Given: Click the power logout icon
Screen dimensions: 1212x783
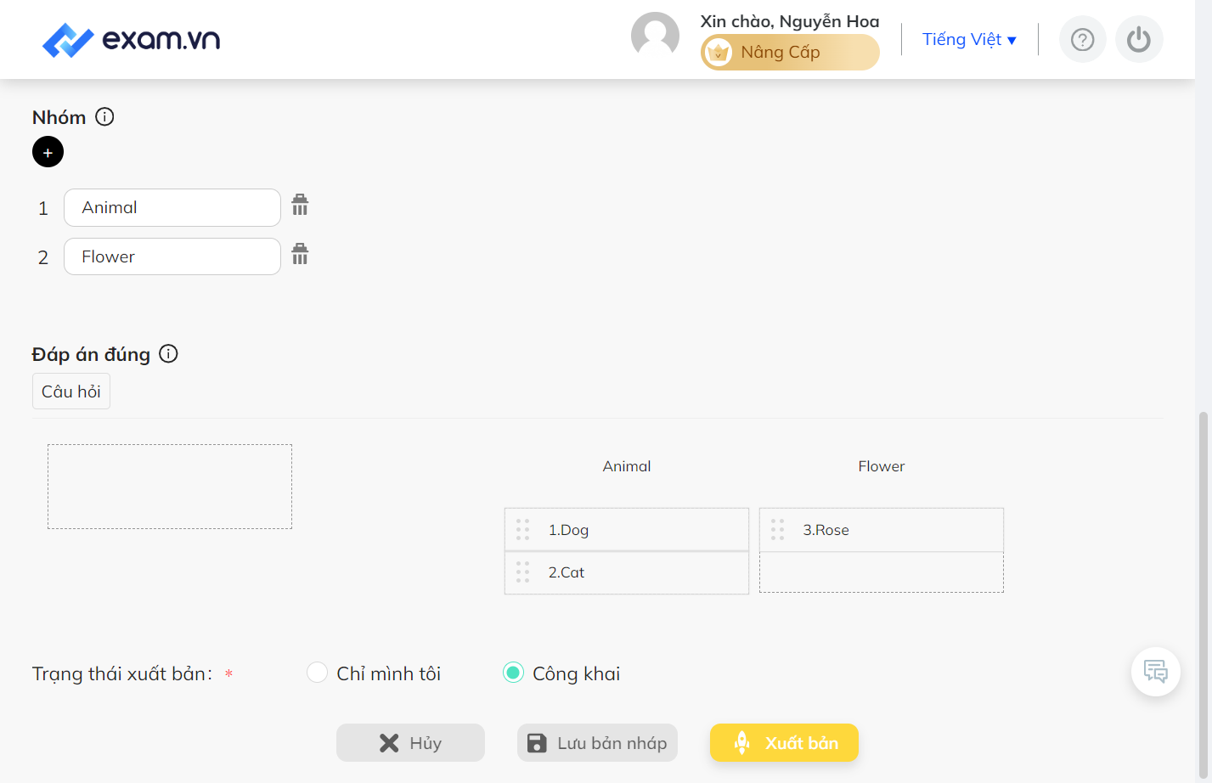Looking at the screenshot, I should (x=1138, y=40).
